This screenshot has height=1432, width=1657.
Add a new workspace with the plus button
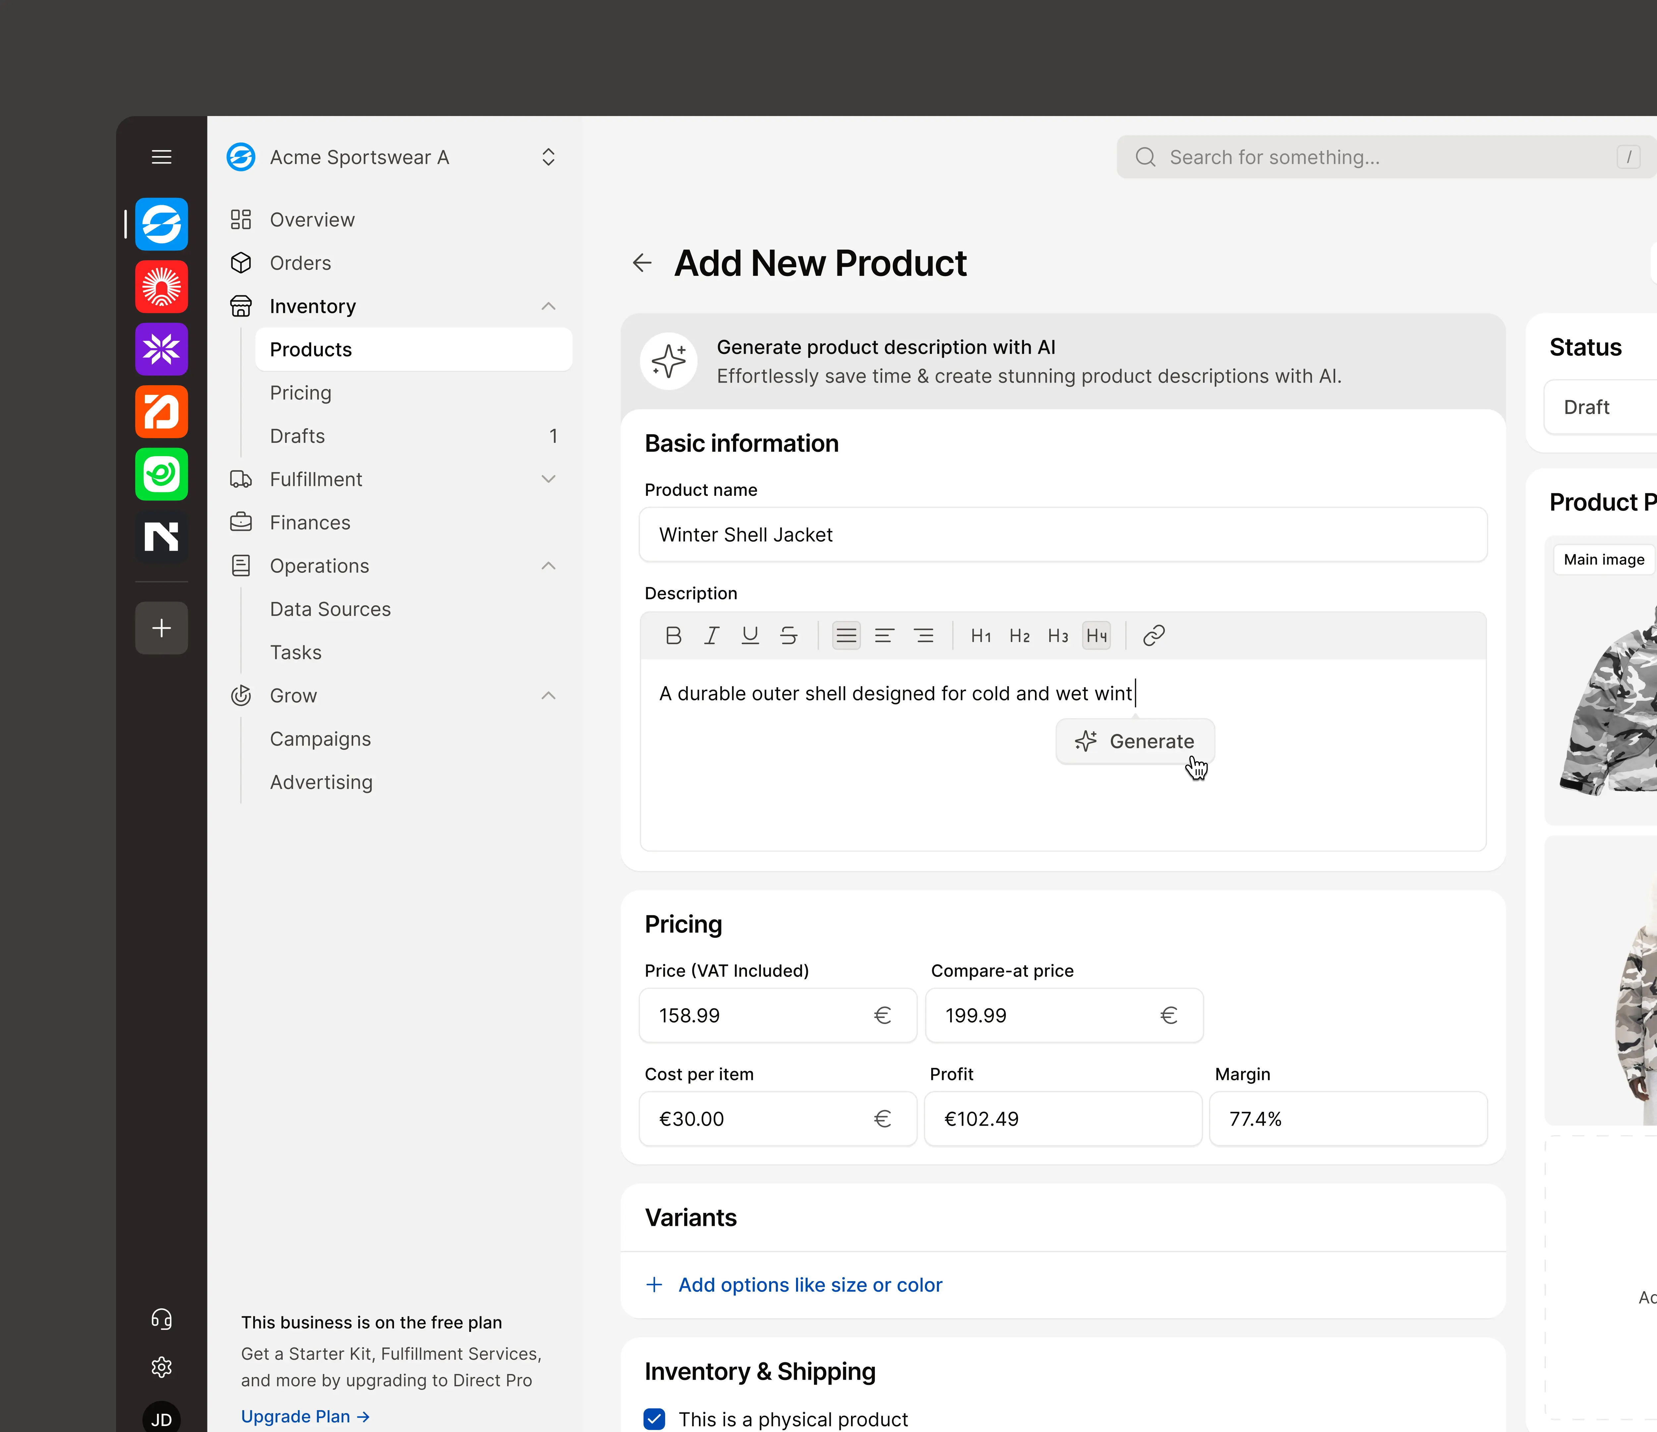tap(161, 628)
